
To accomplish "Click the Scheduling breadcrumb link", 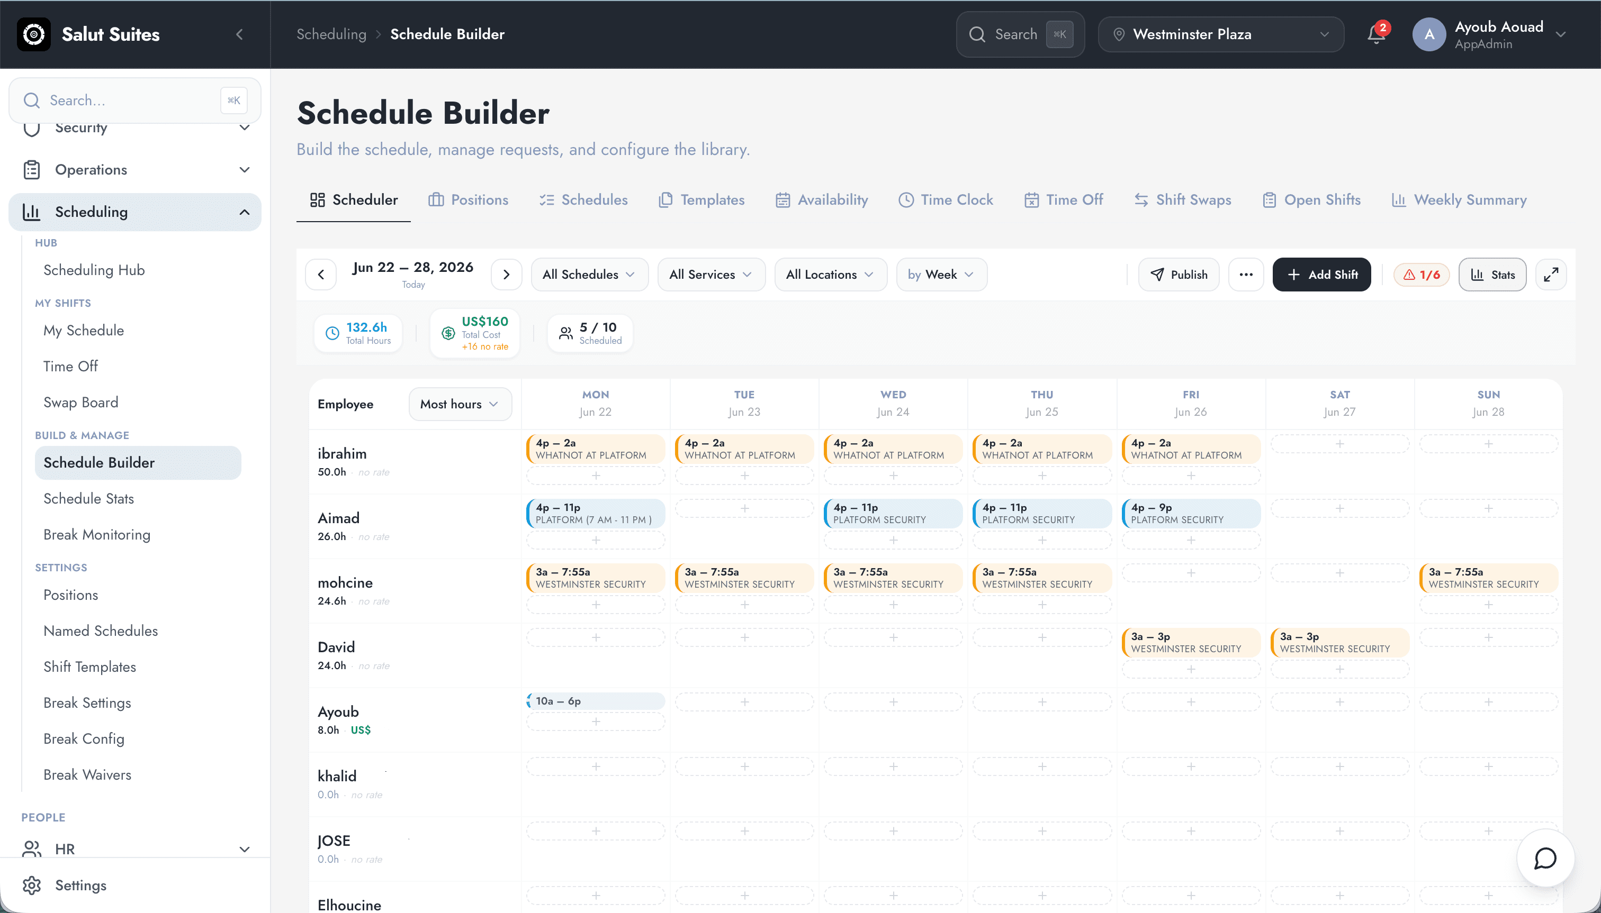I will [x=331, y=34].
